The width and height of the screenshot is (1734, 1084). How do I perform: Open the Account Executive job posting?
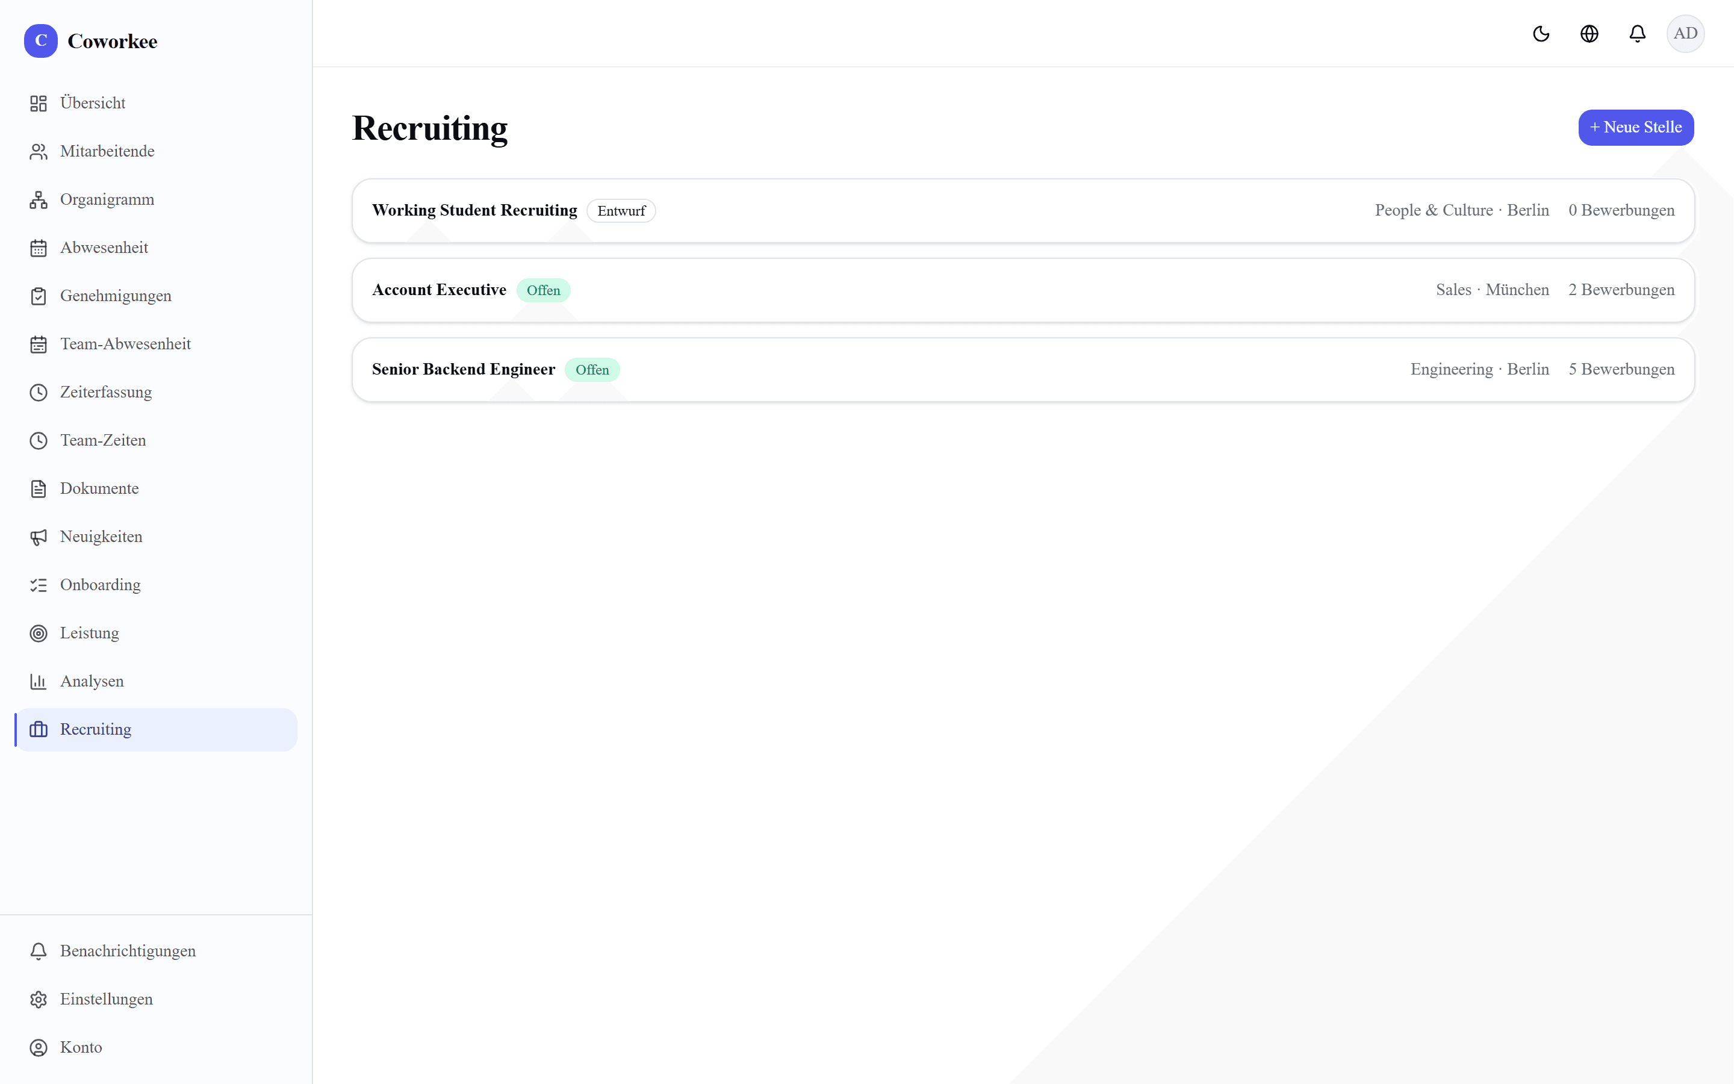point(1023,290)
